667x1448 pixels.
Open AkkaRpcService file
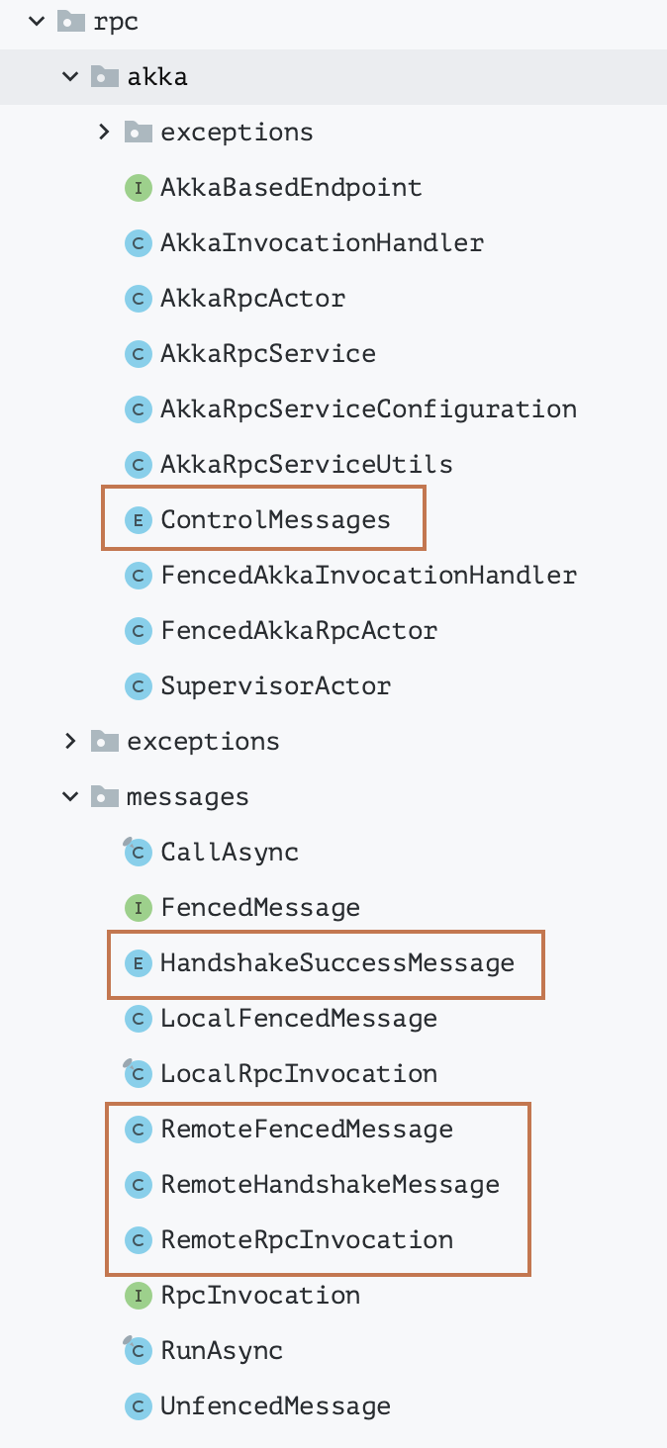pyautogui.click(x=268, y=353)
